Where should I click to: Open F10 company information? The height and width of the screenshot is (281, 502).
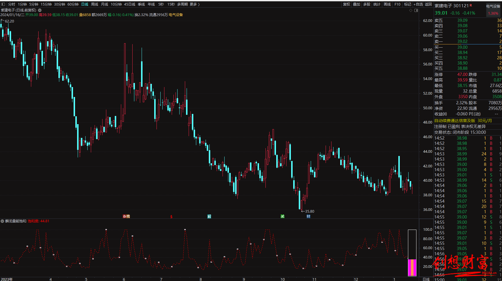(397, 4)
